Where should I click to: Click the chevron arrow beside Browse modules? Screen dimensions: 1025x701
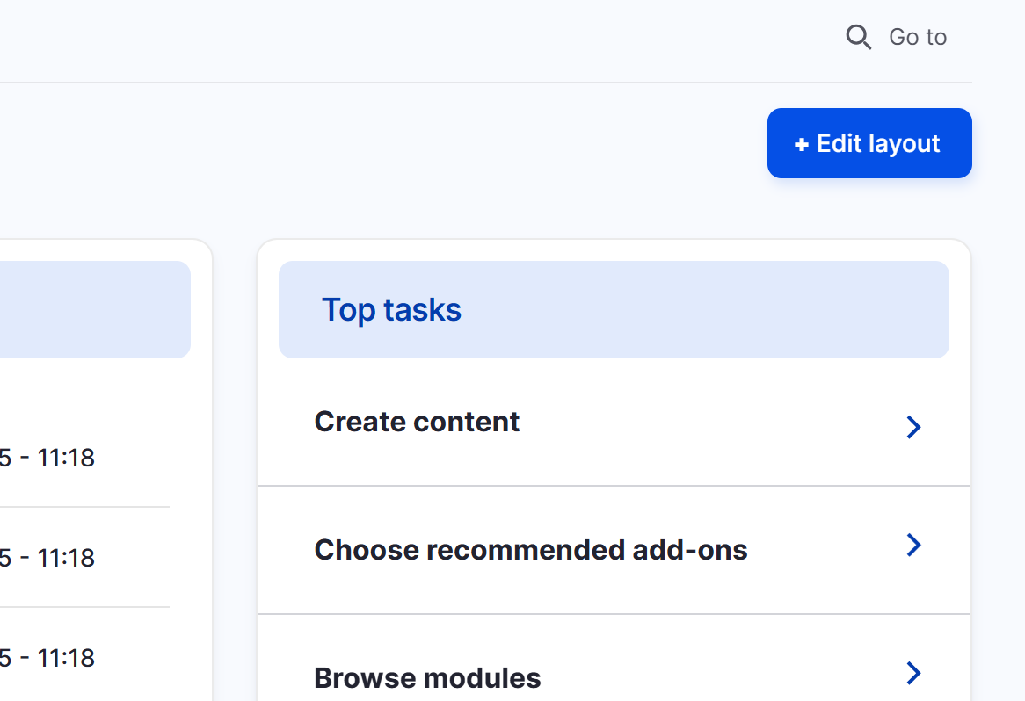click(913, 674)
